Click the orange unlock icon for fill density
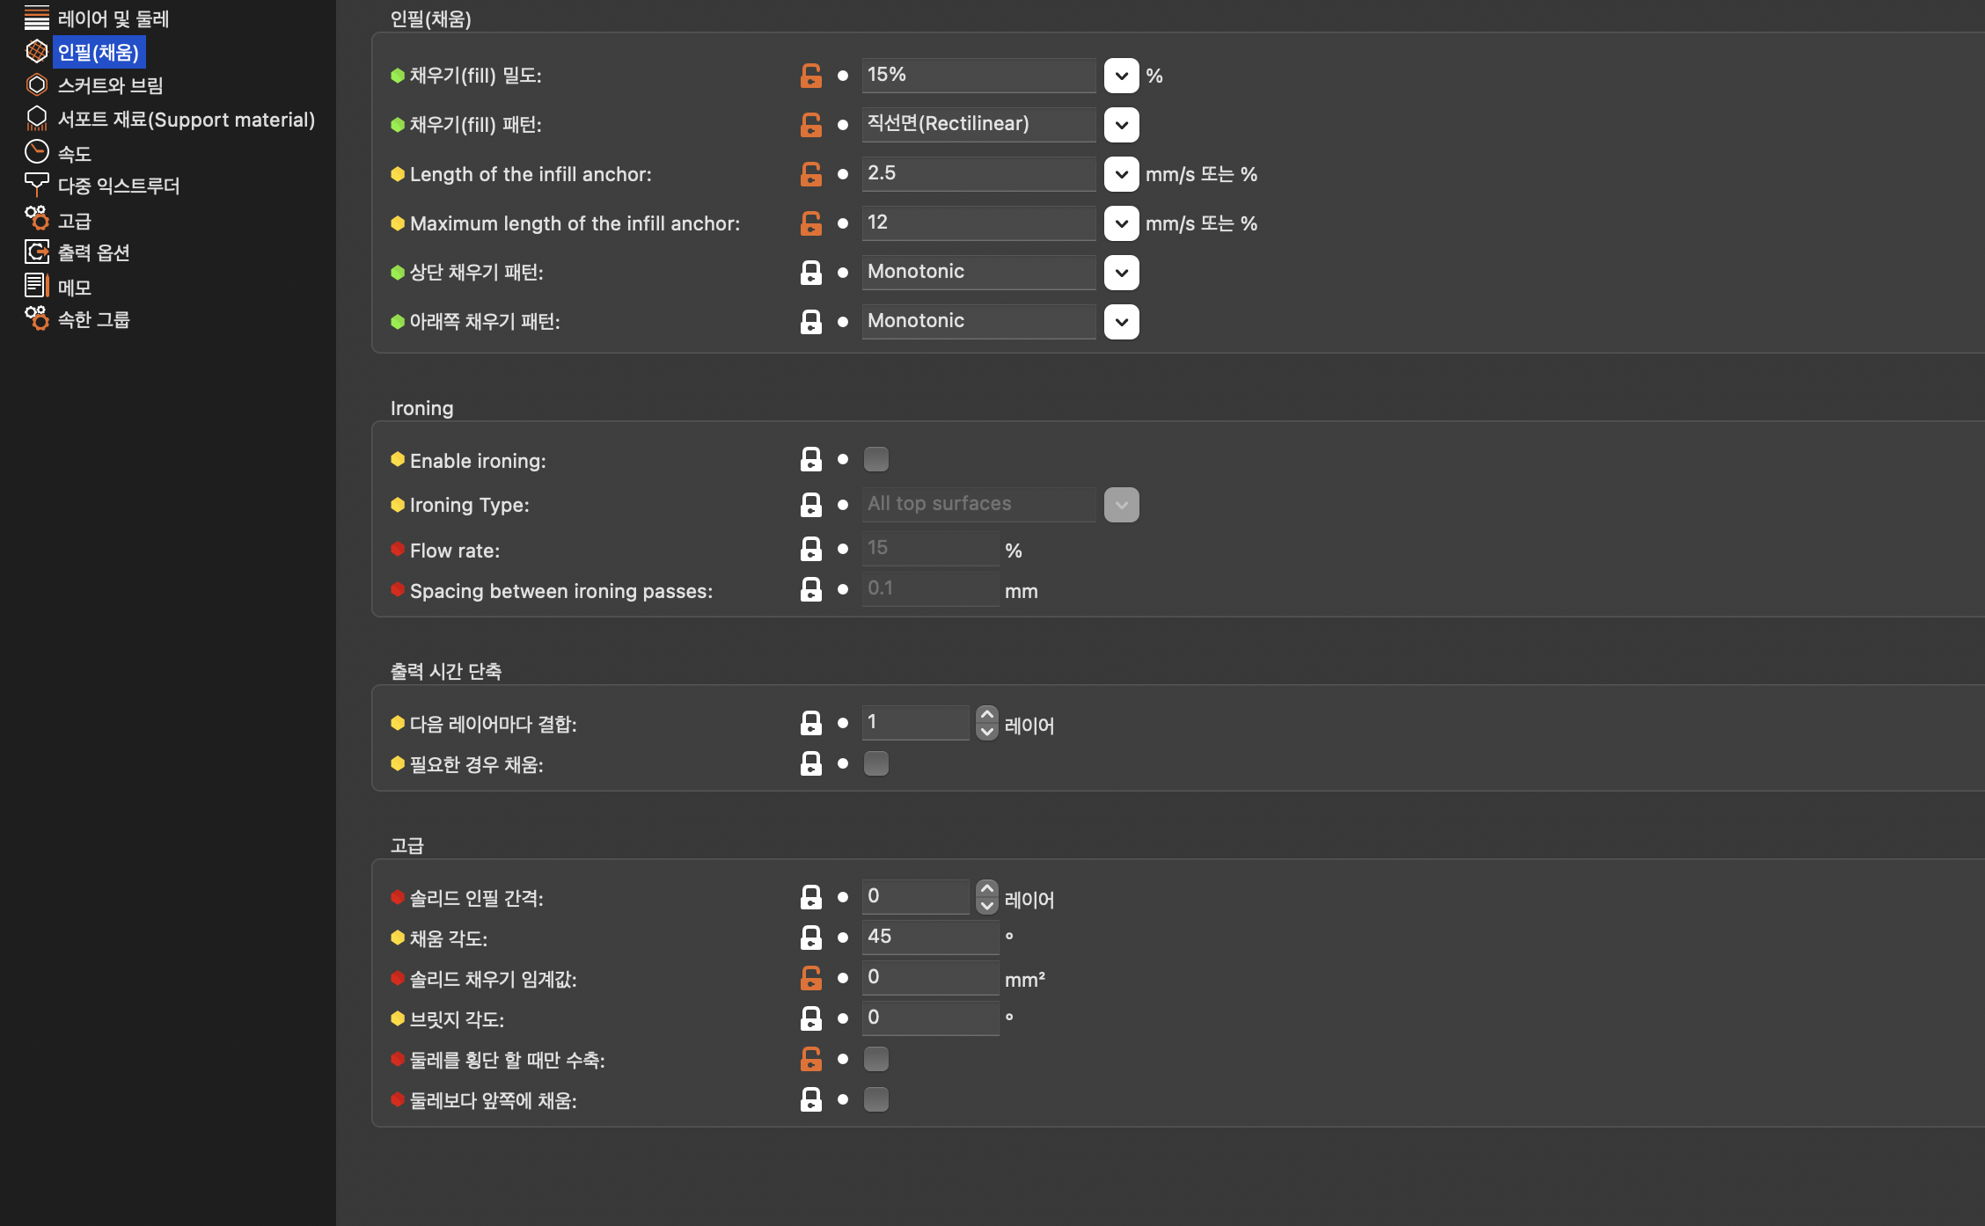This screenshot has width=1985, height=1226. (x=810, y=76)
